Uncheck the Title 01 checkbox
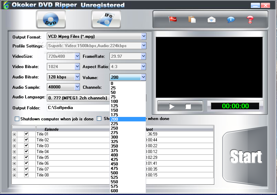Image resolution: width=277 pixels, height=195 pixels. pyautogui.click(x=26, y=134)
